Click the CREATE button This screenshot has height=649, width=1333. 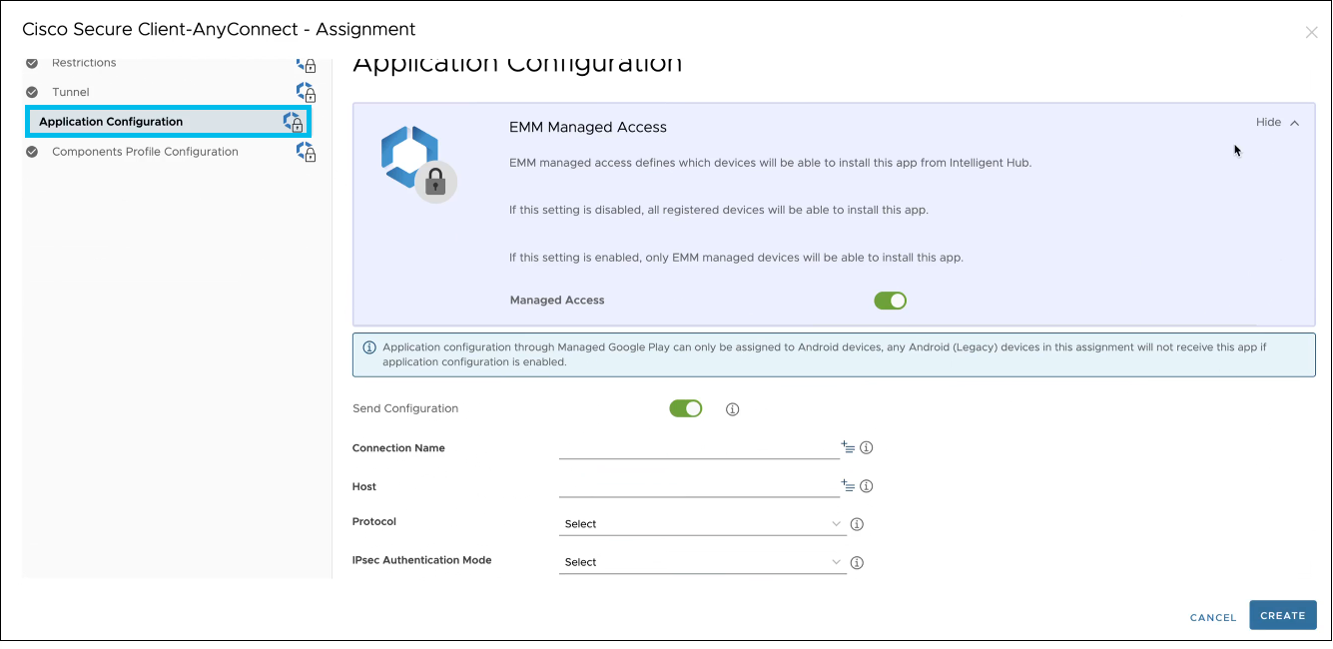pyautogui.click(x=1283, y=615)
